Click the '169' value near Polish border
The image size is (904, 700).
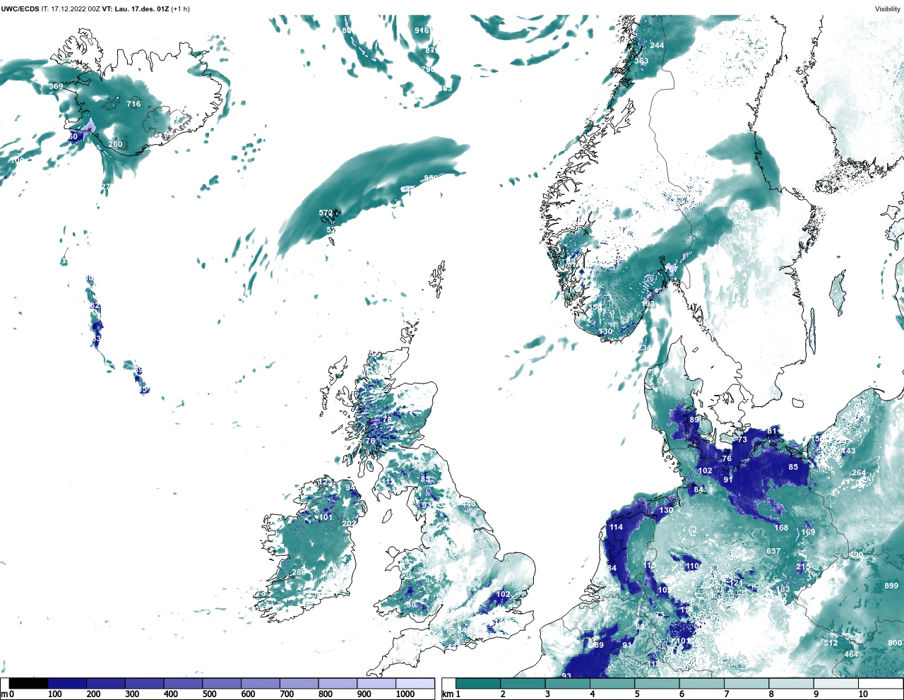[808, 532]
